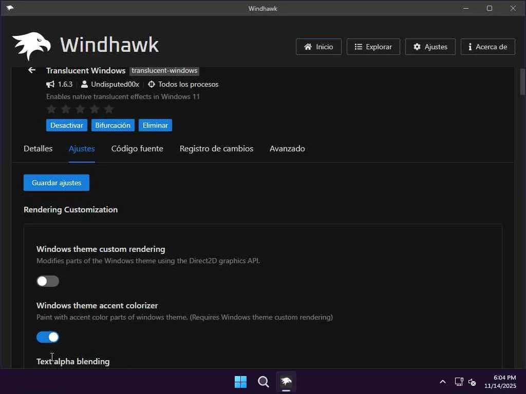Open the Windows Start menu
526x394 pixels.
(240, 382)
